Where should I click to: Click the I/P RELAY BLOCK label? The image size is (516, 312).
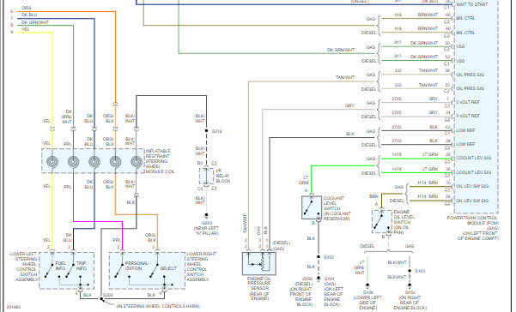[223, 176]
